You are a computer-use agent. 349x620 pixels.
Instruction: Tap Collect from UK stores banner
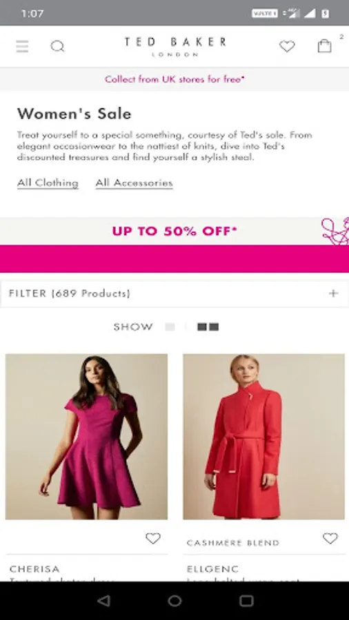[x=174, y=79]
